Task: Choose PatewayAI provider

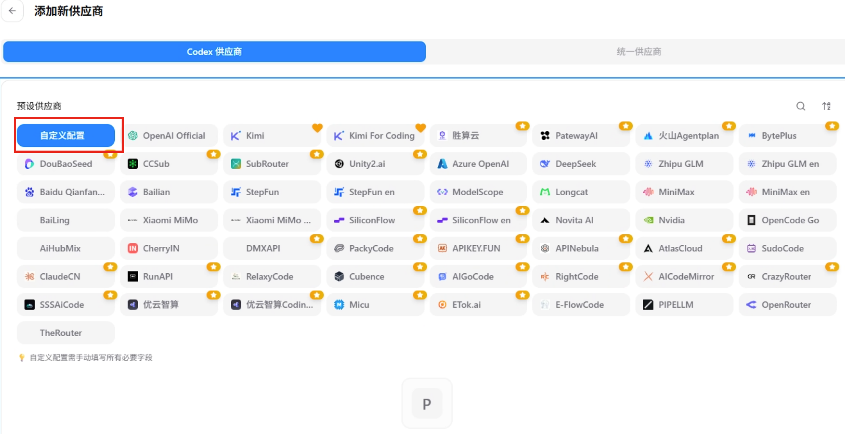Action: click(x=581, y=136)
